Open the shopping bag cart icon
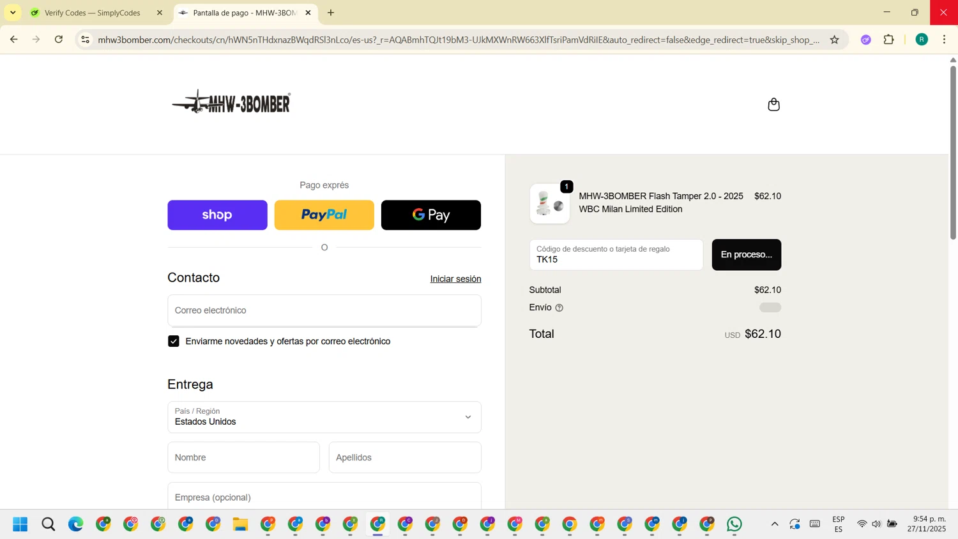Image resolution: width=958 pixels, height=539 pixels. point(773,104)
